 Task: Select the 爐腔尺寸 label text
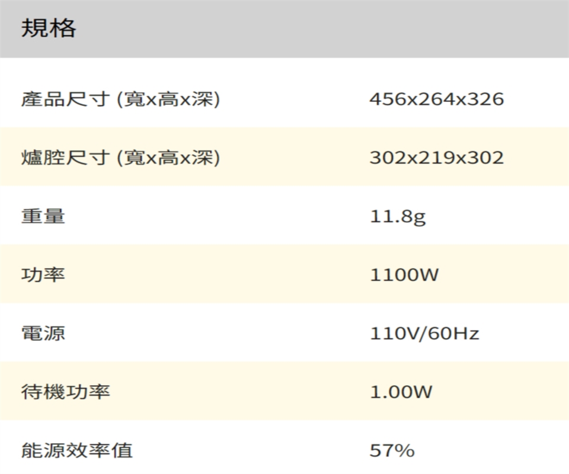[65, 158]
